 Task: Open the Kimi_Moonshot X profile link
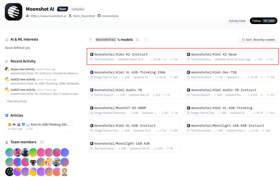tap(84, 16)
